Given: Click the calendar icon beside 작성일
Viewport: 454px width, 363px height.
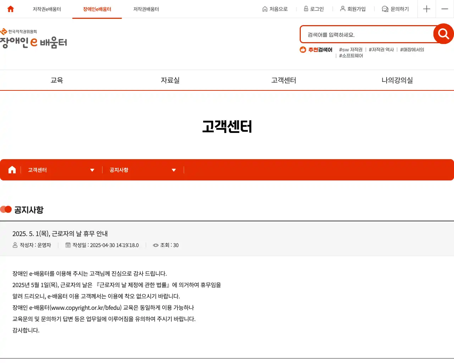Looking at the screenshot, I should (68, 245).
